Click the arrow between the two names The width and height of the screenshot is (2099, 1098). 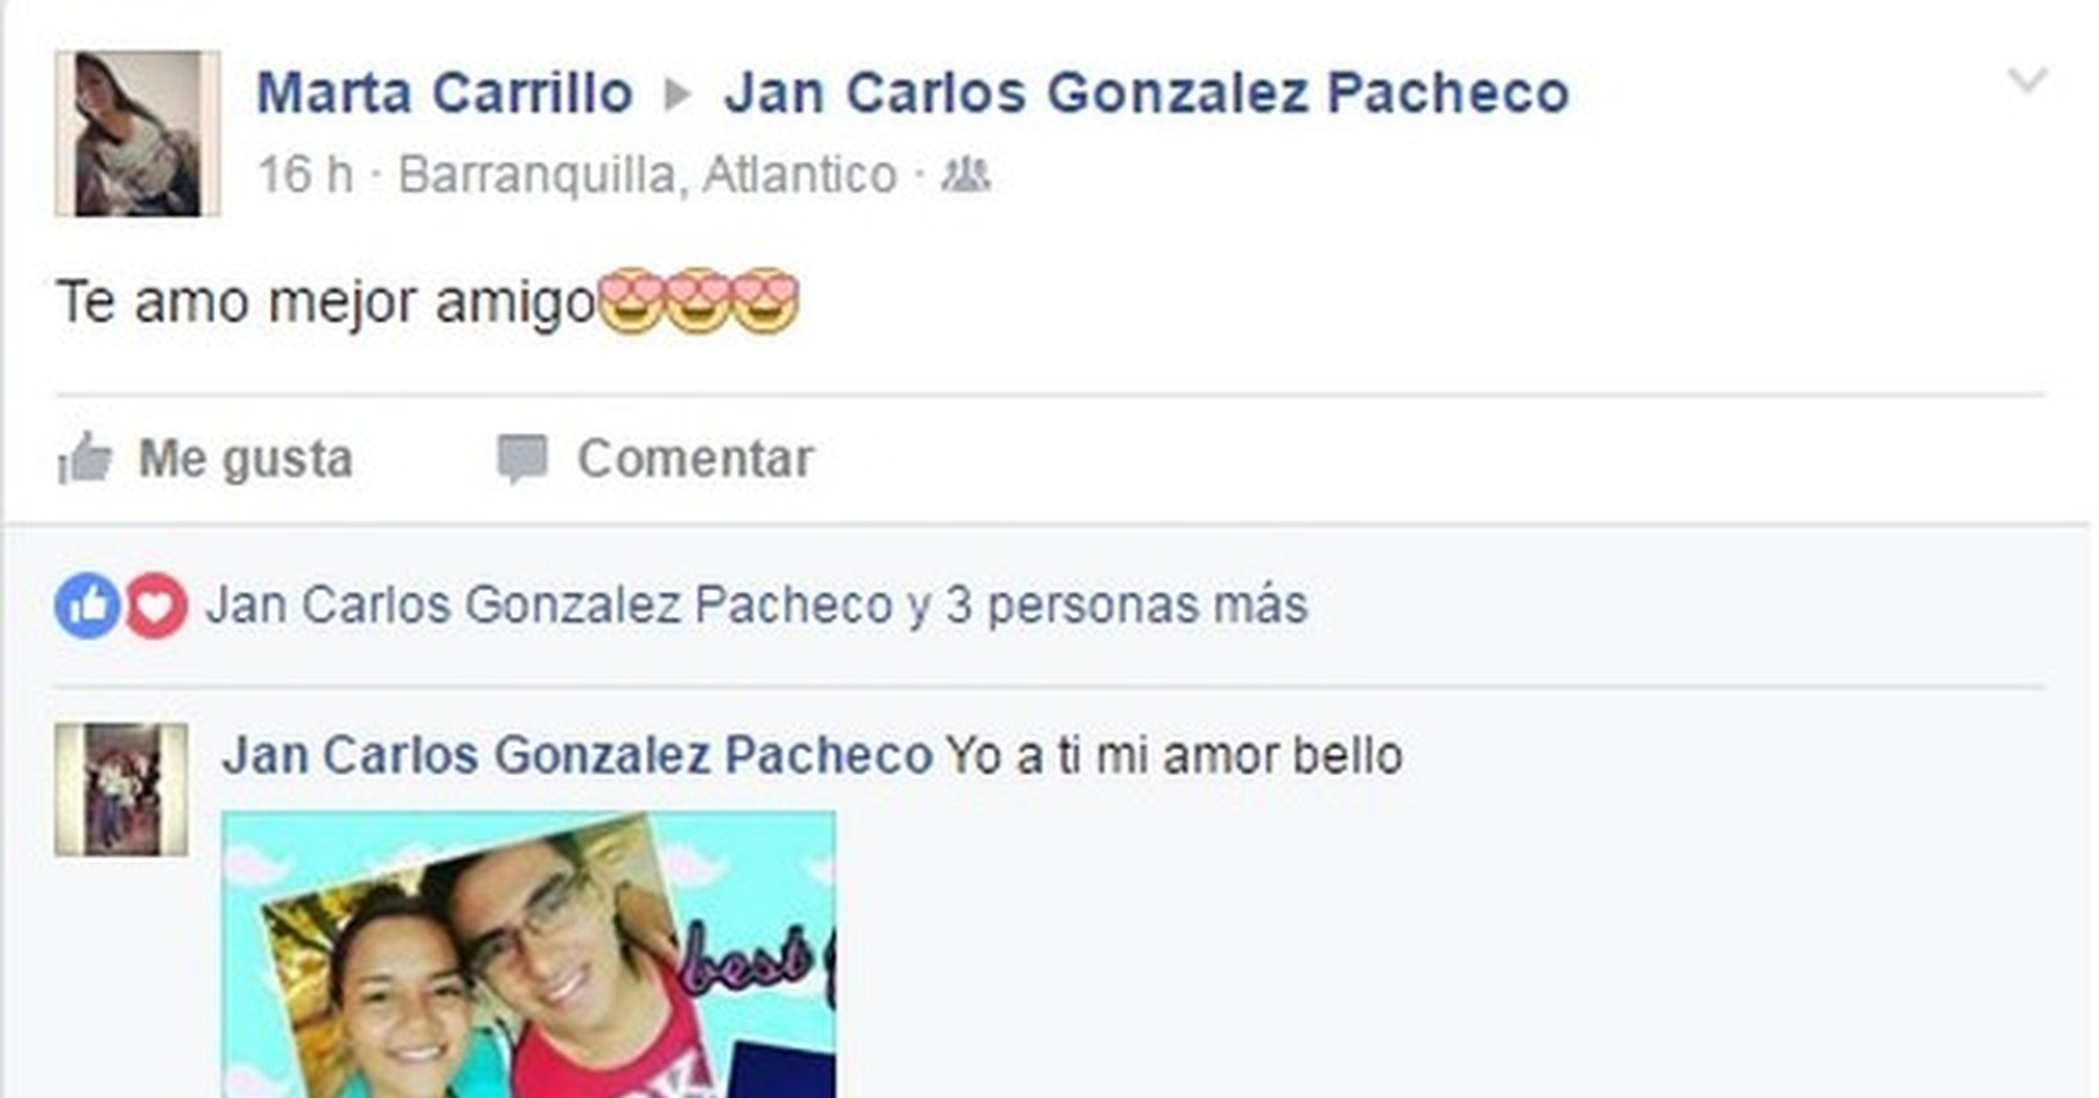678,95
